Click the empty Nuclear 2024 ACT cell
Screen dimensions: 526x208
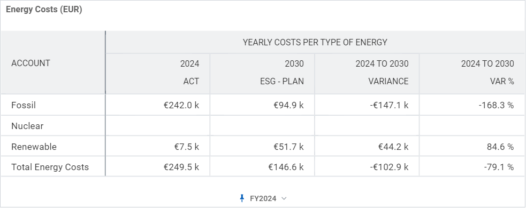pyautogui.click(x=158, y=126)
